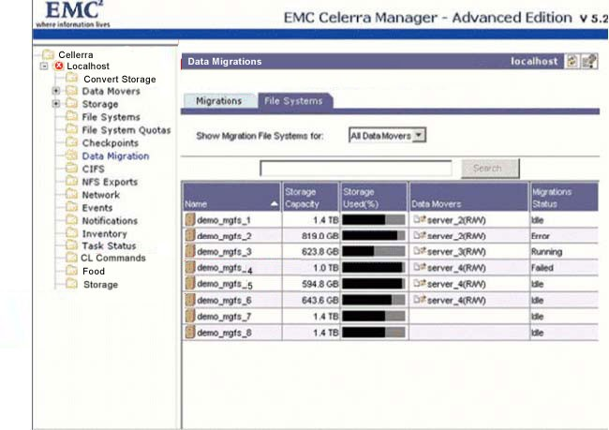Click the NFS Exports folder icon
This screenshot has width=609, height=430.
[71, 181]
